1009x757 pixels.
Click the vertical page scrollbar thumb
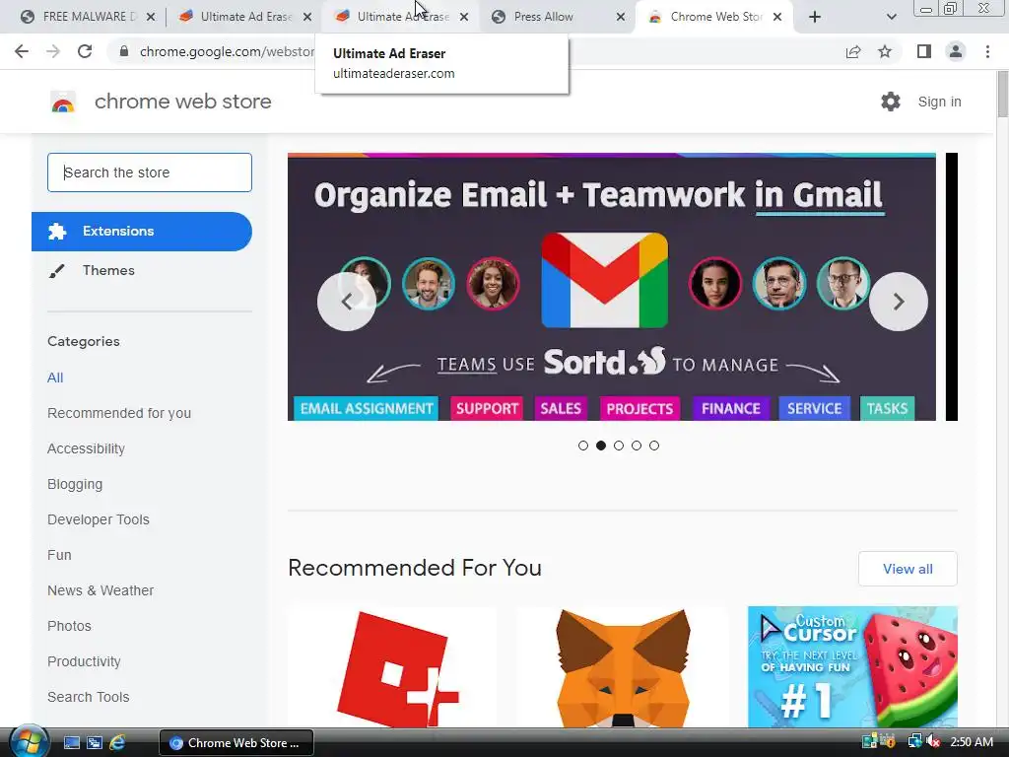click(1002, 94)
